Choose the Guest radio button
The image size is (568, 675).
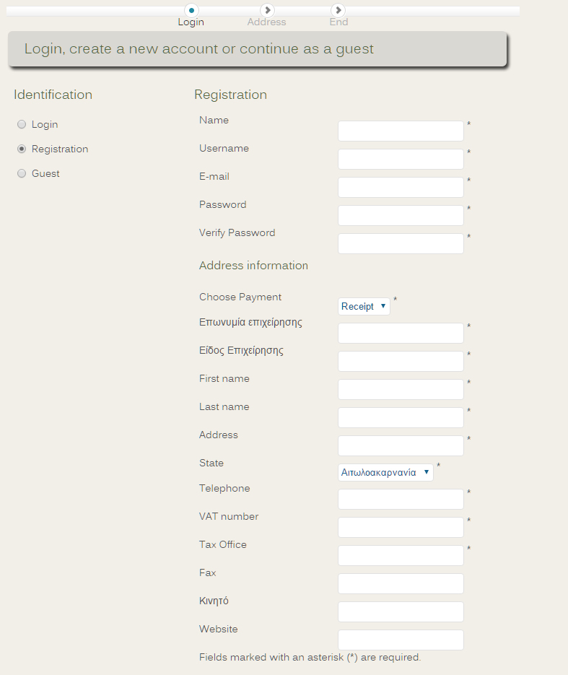tap(22, 173)
